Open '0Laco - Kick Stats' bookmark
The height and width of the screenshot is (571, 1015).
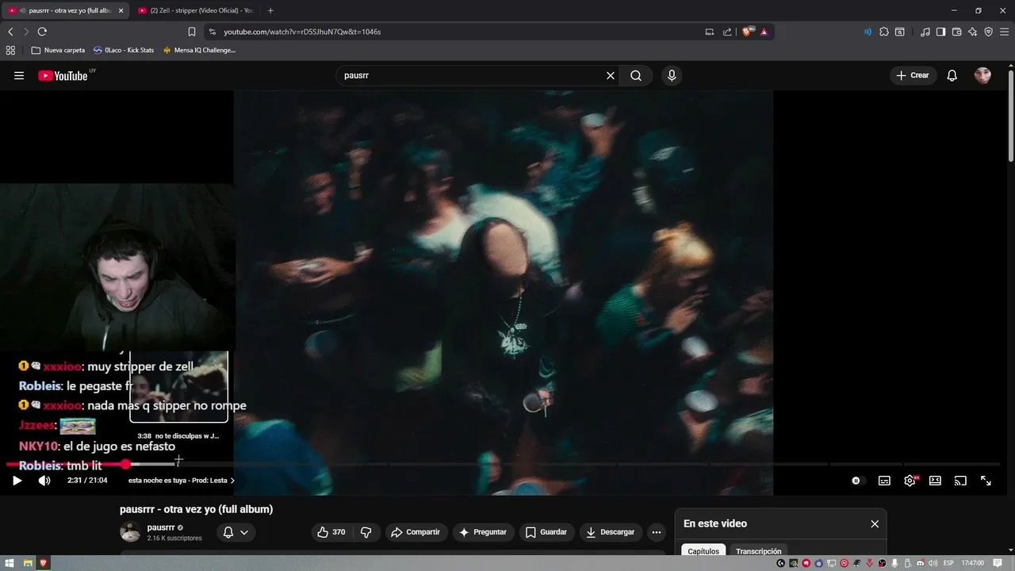(124, 50)
